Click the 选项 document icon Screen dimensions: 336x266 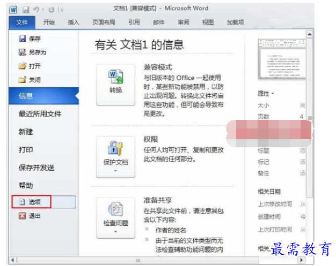click(x=23, y=202)
